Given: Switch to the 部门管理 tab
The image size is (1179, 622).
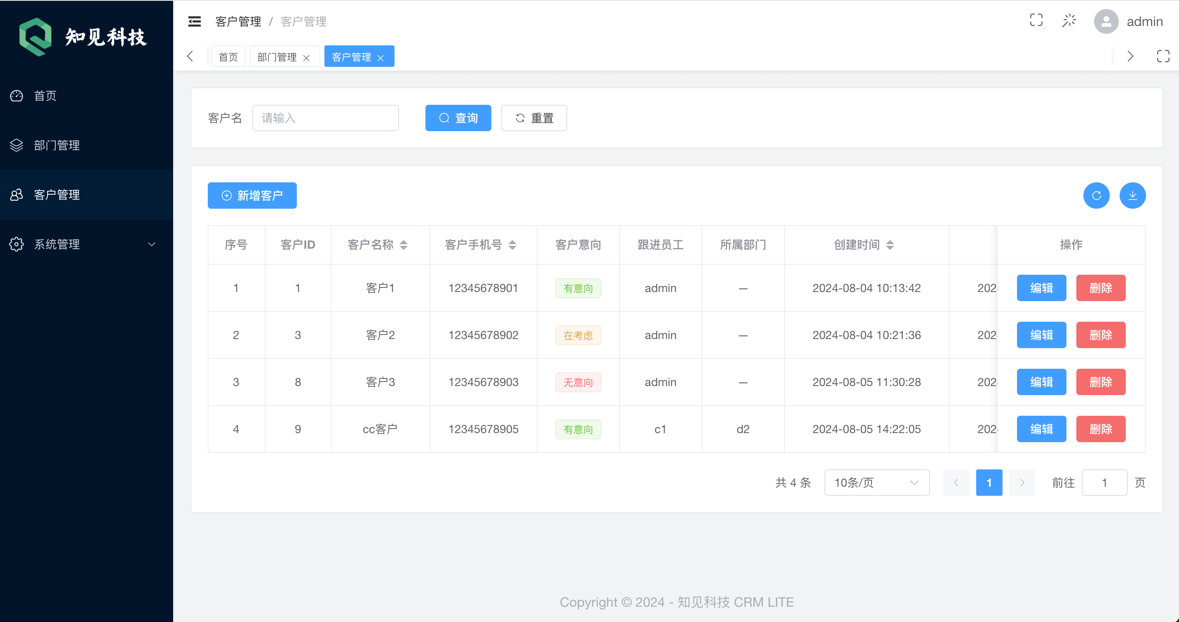Looking at the screenshot, I should [277, 57].
